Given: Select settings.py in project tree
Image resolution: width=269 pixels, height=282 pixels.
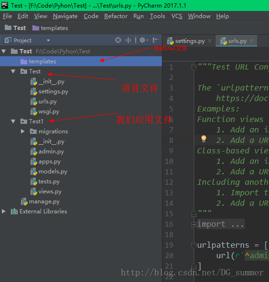Looking at the screenshot, I should (53, 91).
